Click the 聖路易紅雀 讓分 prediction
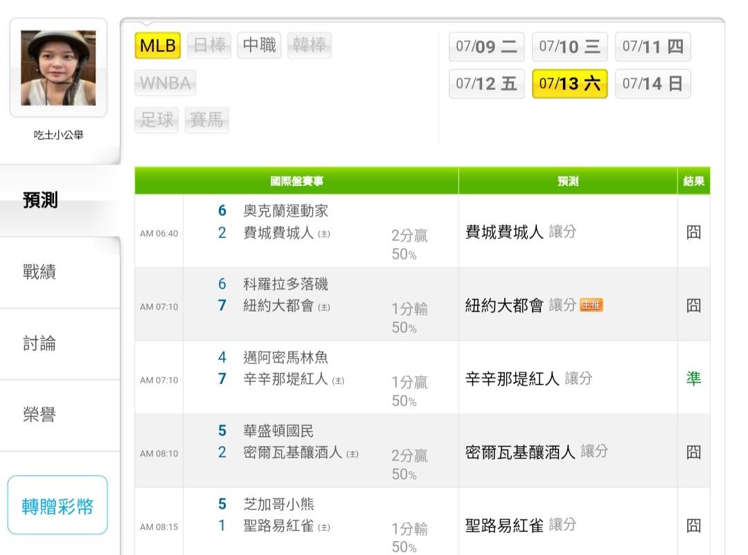 click(x=521, y=525)
